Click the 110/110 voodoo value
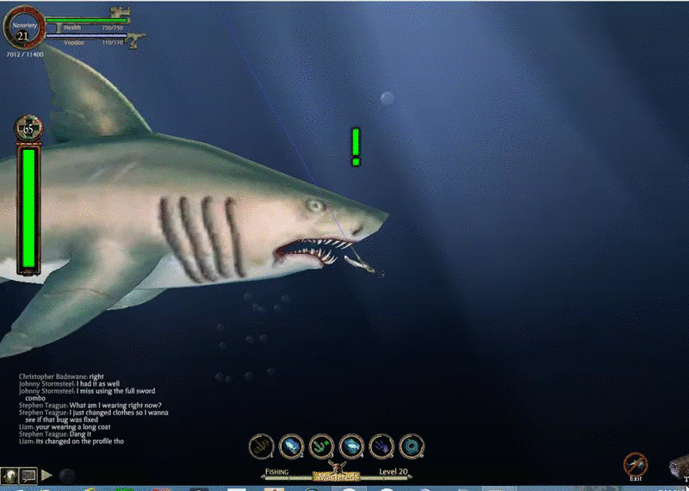The width and height of the screenshot is (689, 491). click(113, 42)
